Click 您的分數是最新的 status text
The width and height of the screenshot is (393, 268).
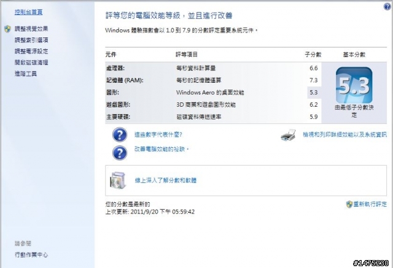point(128,204)
